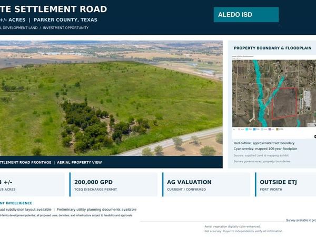Click 'Red outline: approximate tract boundary' note
The image size is (316, 237).
click(x=264, y=143)
